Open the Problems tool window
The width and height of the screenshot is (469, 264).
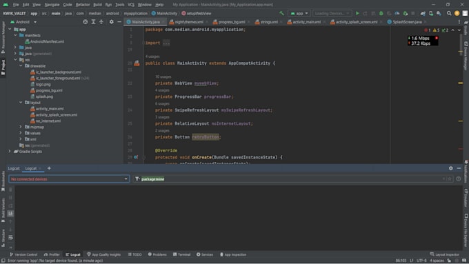(157, 254)
